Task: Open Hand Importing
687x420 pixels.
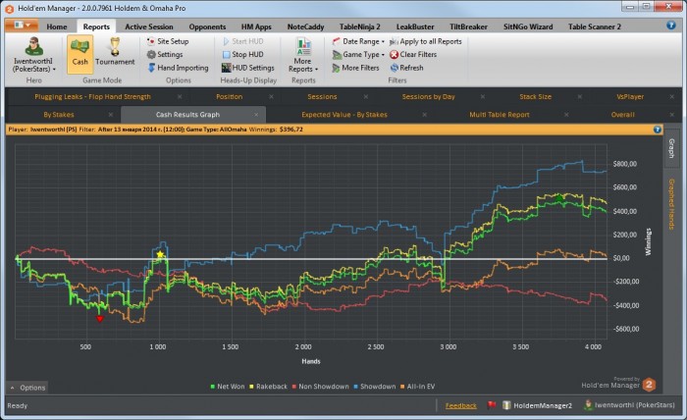Action: (178, 68)
